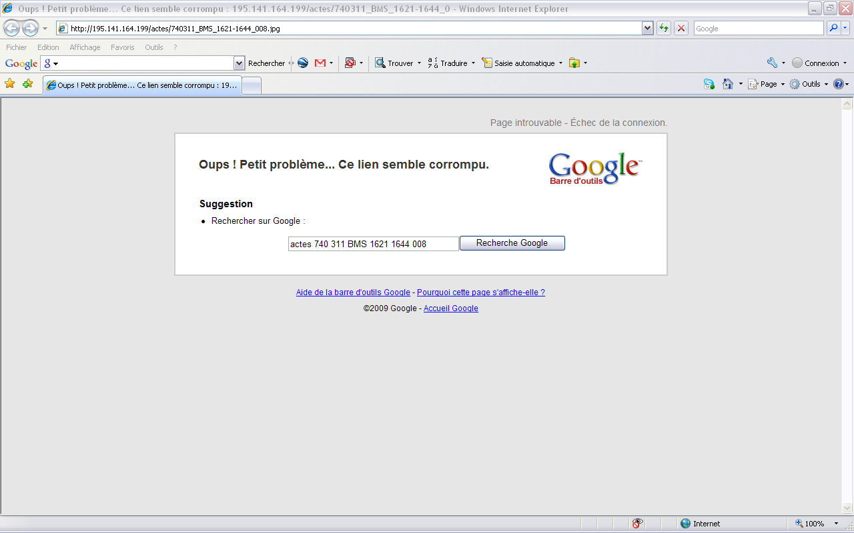Click the Internet zone status indicator

pos(701,524)
